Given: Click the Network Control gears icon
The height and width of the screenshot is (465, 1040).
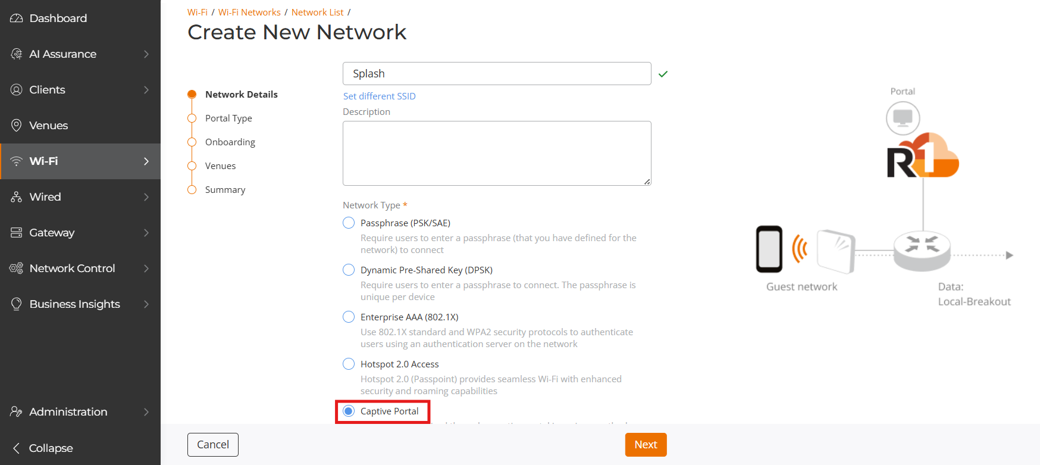Looking at the screenshot, I should tap(16, 269).
